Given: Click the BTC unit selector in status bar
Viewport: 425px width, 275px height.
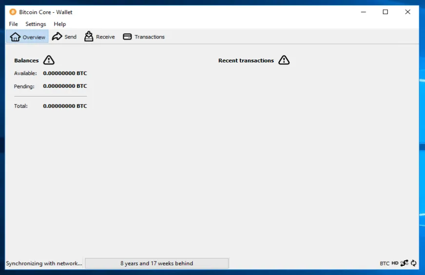Looking at the screenshot, I should click(x=385, y=263).
